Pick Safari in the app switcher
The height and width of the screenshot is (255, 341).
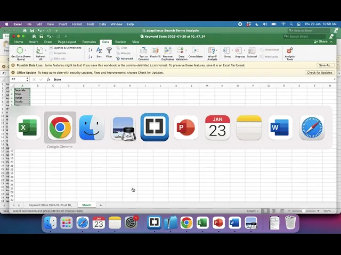tap(312, 127)
